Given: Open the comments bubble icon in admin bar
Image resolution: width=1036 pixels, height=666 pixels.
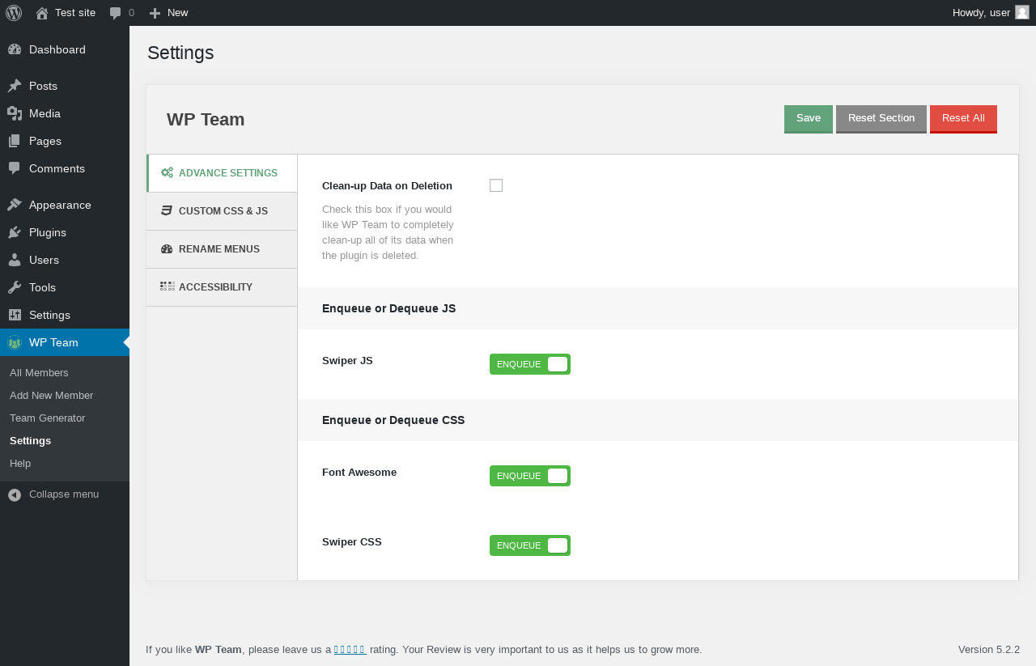Looking at the screenshot, I should point(116,13).
